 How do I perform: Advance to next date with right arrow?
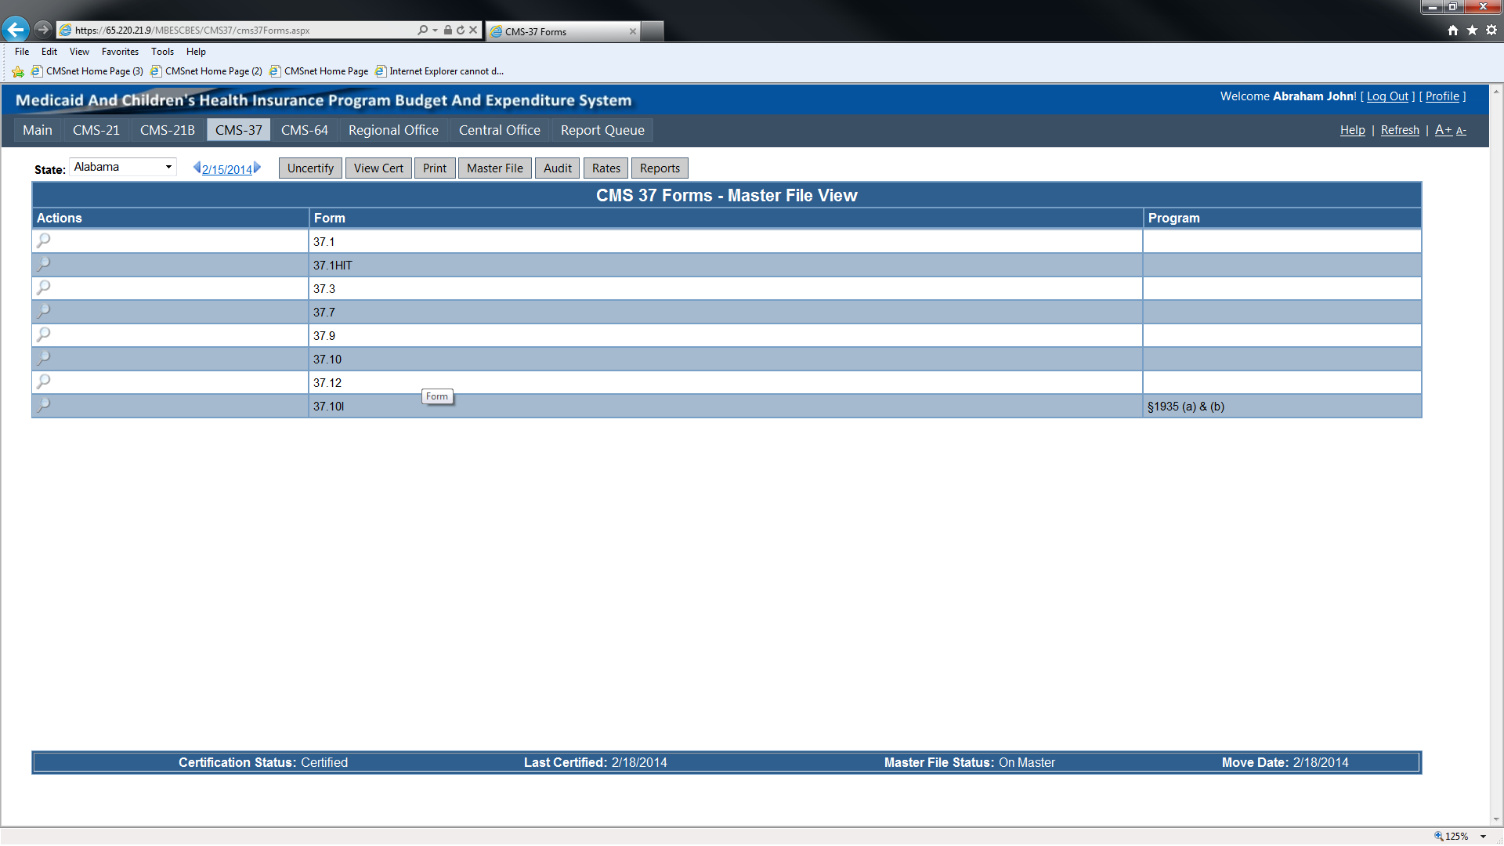tap(257, 168)
